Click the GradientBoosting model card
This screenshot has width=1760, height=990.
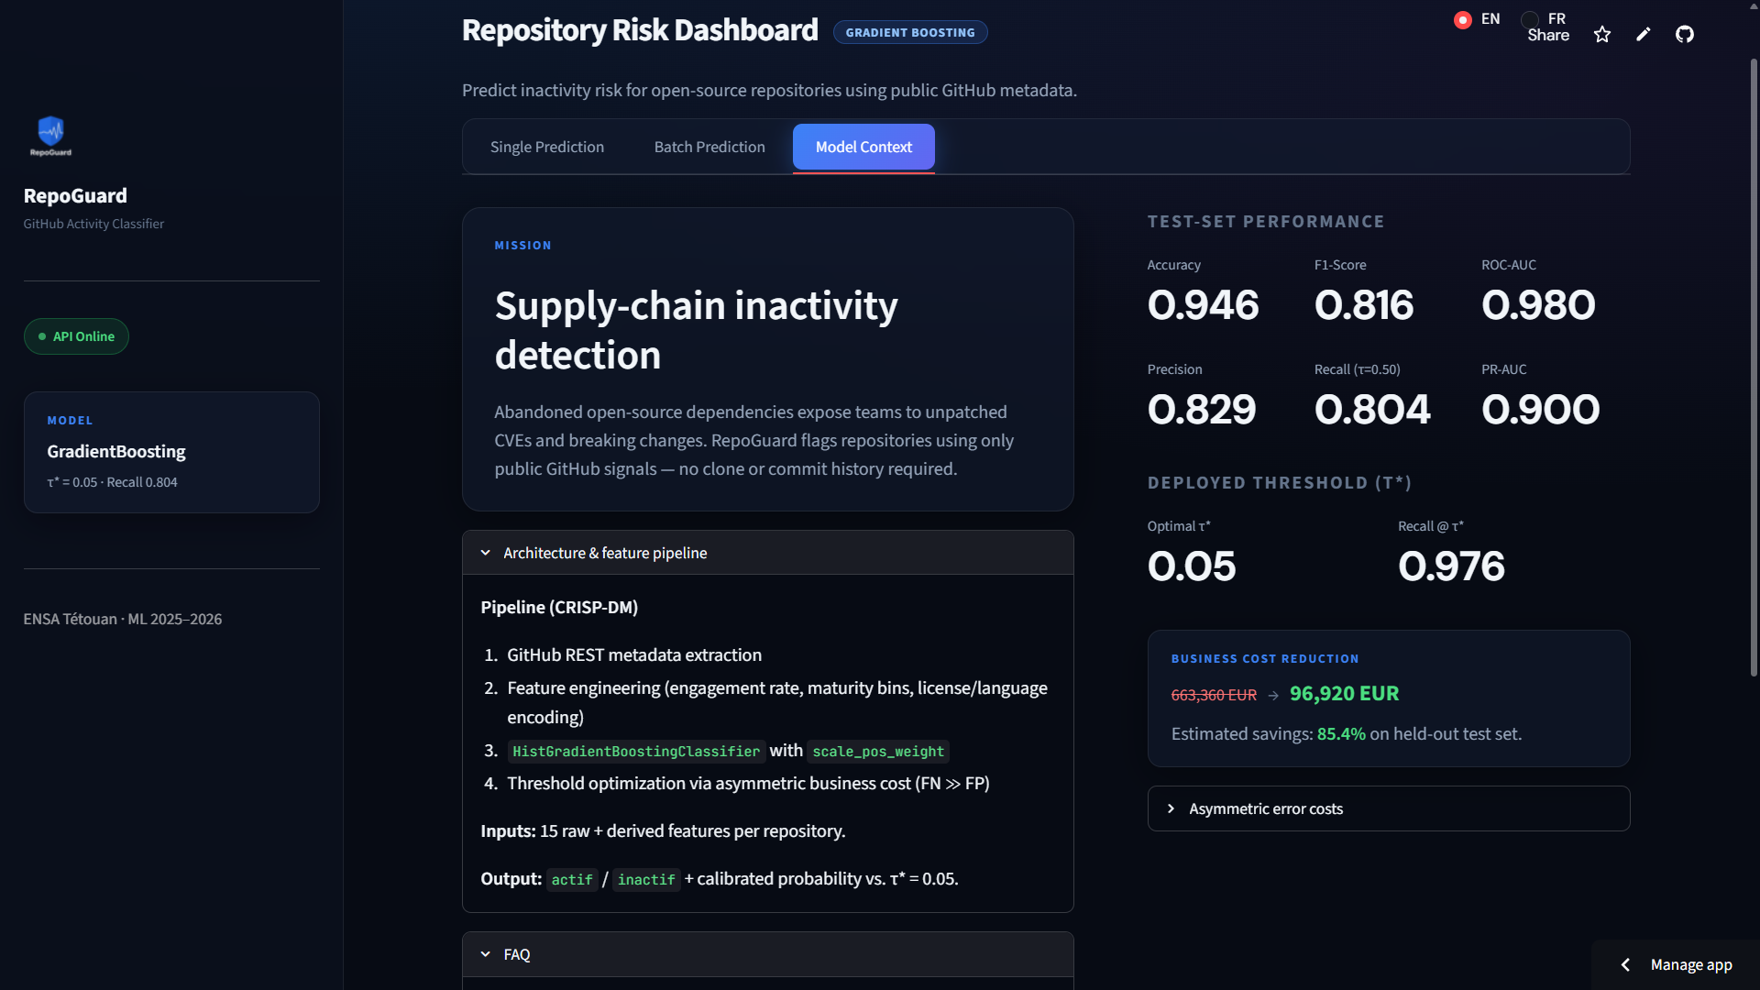171,452
